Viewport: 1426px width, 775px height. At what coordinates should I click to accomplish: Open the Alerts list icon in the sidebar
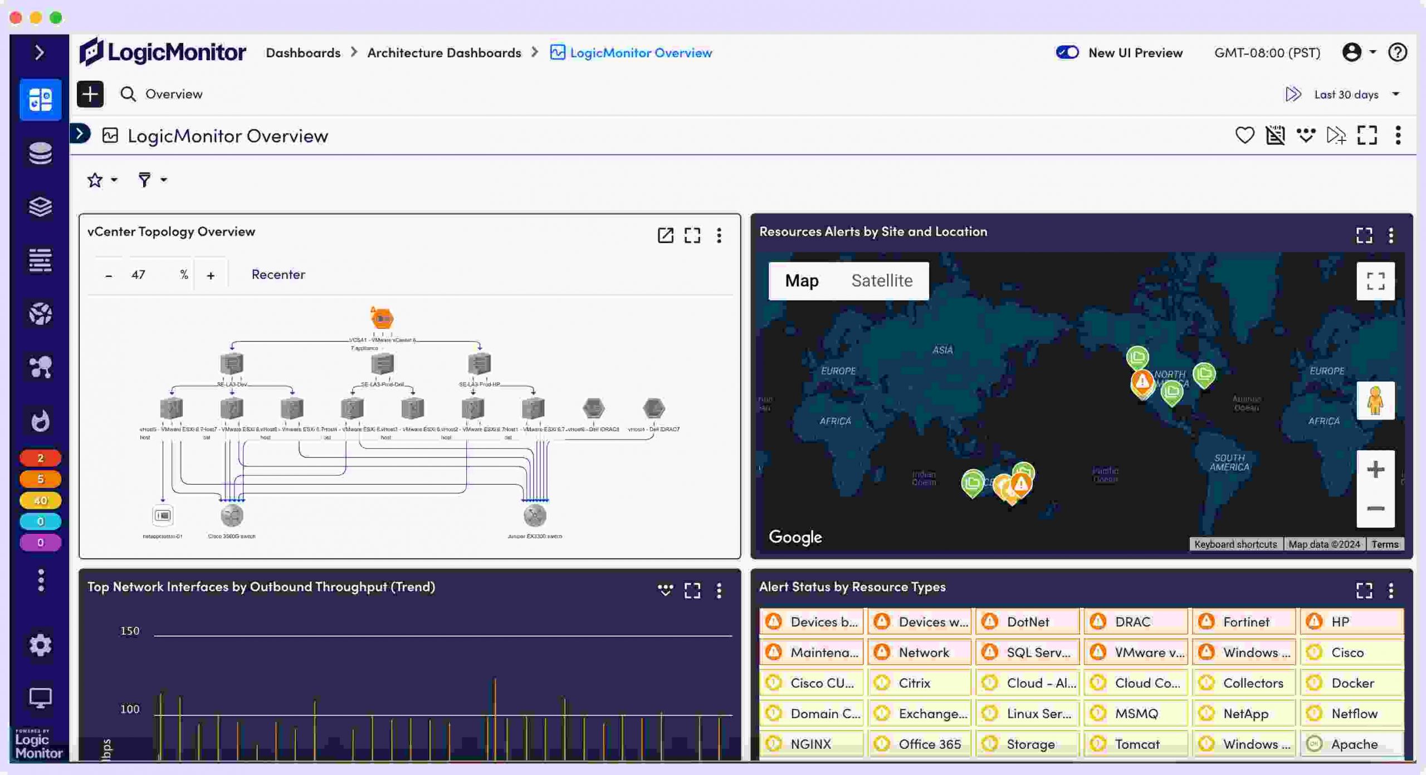tap(40, 260)
